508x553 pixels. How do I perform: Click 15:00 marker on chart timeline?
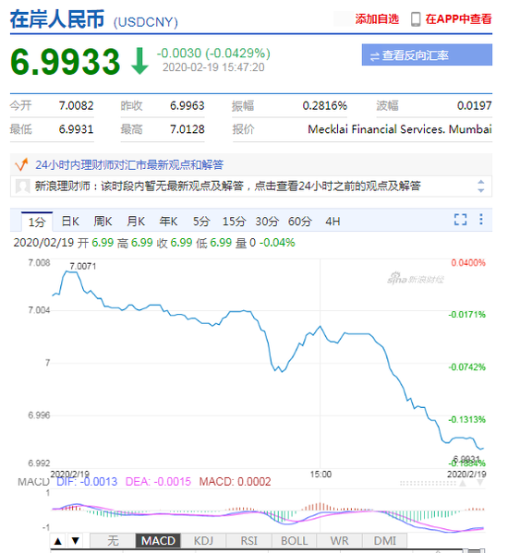pos(321,475)
